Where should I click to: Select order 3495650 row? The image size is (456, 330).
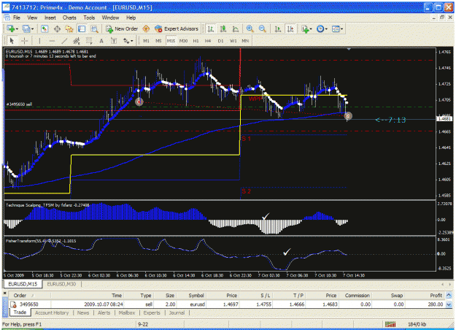pyautogui.click(x=226, y=304)
